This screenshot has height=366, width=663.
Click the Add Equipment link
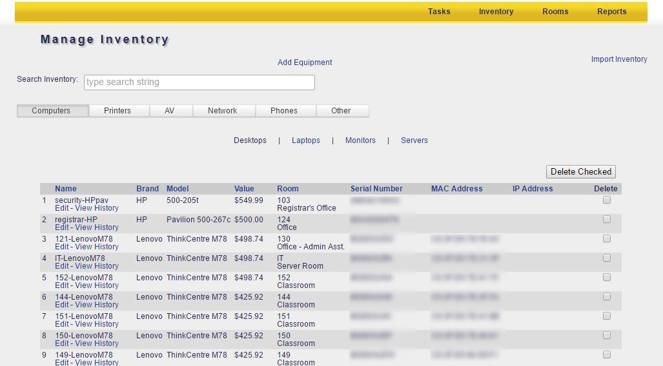[x=305, y=63]
